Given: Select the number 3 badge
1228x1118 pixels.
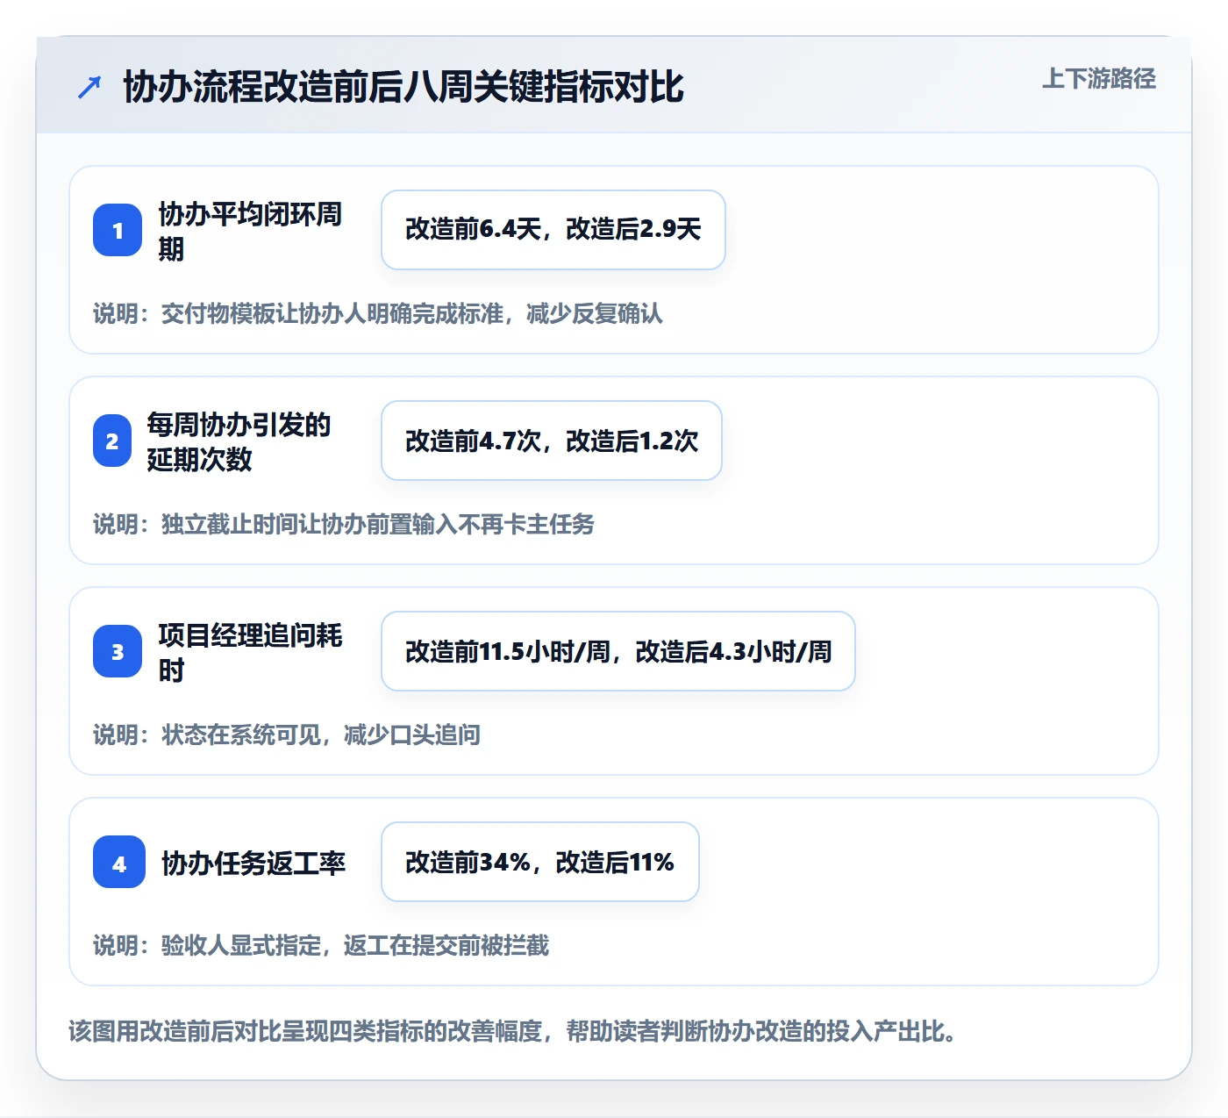Looking at the screenshot, I should [x=118, y=651].
